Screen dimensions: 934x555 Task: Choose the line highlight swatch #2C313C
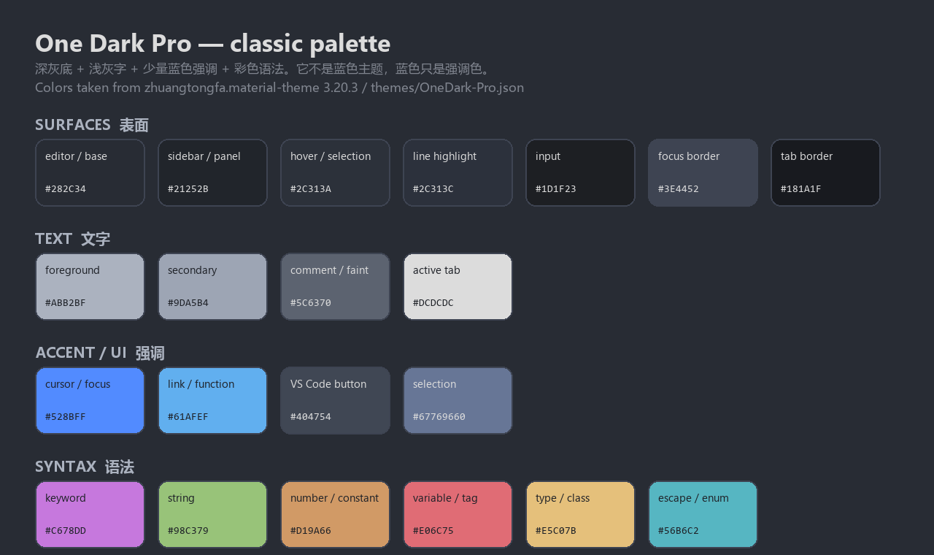[x=458, y=172]
